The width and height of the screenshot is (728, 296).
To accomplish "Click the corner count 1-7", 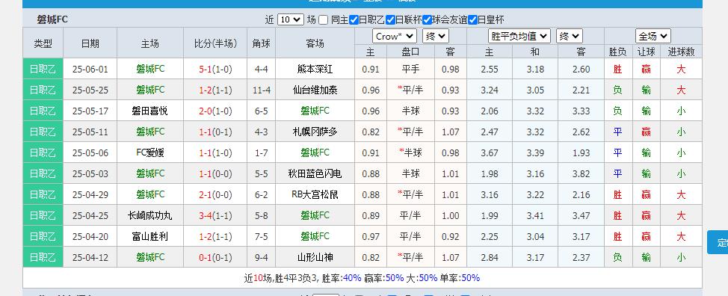I will pos(262,152).
